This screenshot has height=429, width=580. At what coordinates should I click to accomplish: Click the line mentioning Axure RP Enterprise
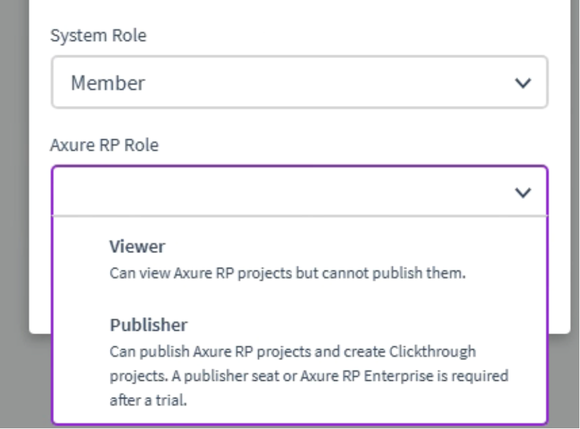point(309,376)
